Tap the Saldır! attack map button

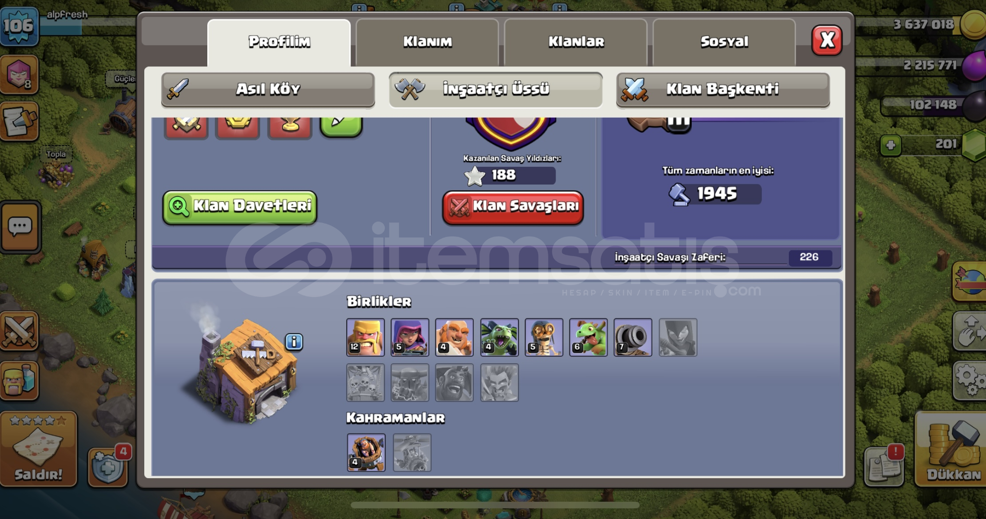tap(38, 449)
